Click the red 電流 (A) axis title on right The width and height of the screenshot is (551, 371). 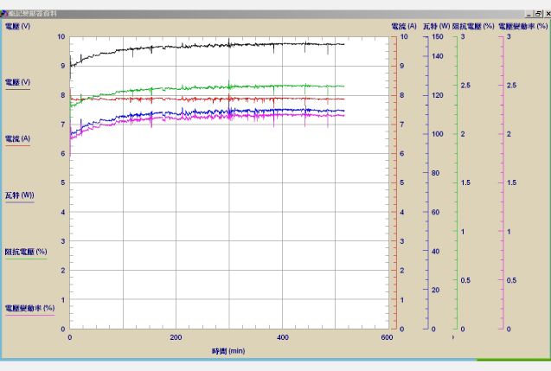click(404, 27)
